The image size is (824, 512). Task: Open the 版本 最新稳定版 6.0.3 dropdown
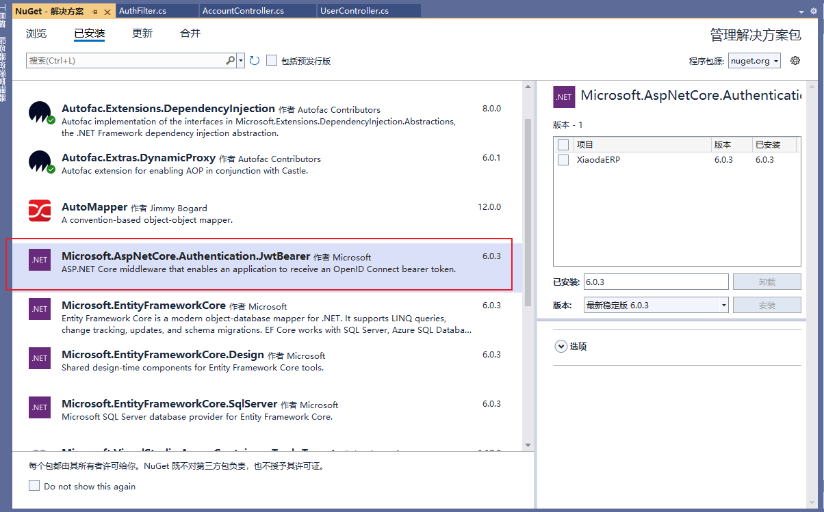click(x=655, y=306)
